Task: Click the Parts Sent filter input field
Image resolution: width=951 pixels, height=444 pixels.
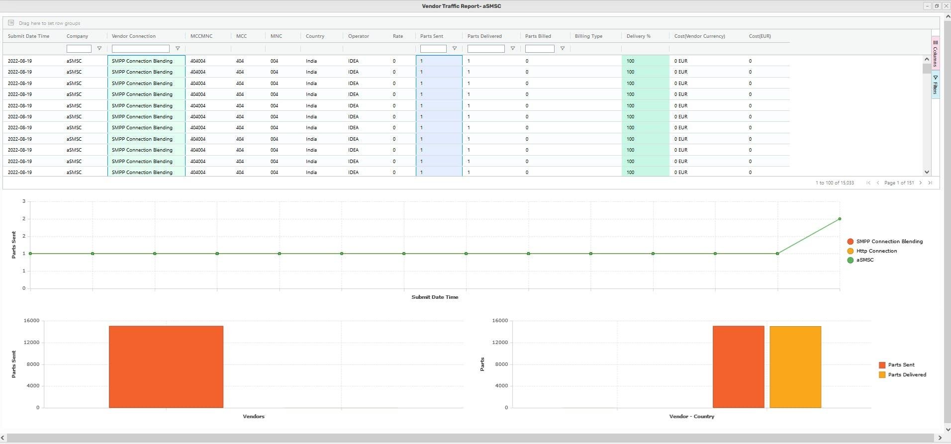Action: click(433, 49)
